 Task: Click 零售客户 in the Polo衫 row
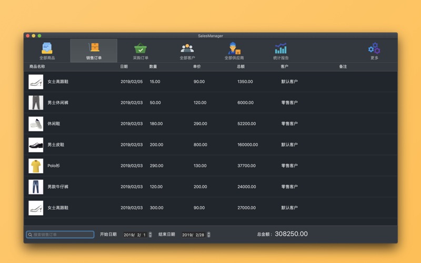(289, 166)
